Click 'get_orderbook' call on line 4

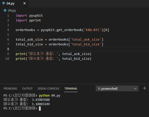[x=69, y=30]
